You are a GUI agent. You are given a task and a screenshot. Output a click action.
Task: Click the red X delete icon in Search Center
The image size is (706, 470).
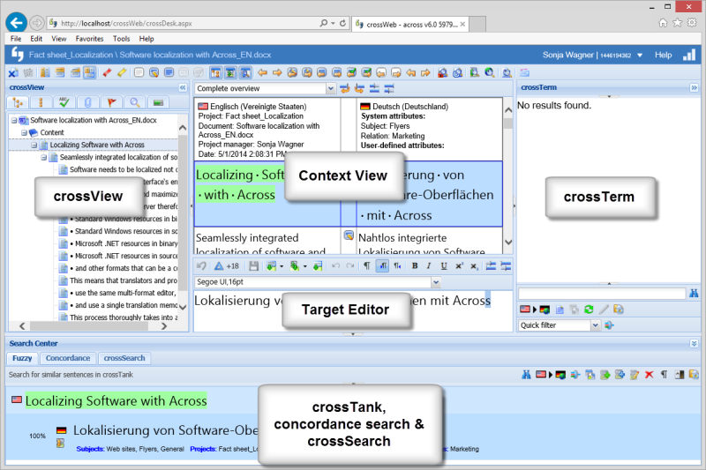pyautogui.click(x=649, y=374)
